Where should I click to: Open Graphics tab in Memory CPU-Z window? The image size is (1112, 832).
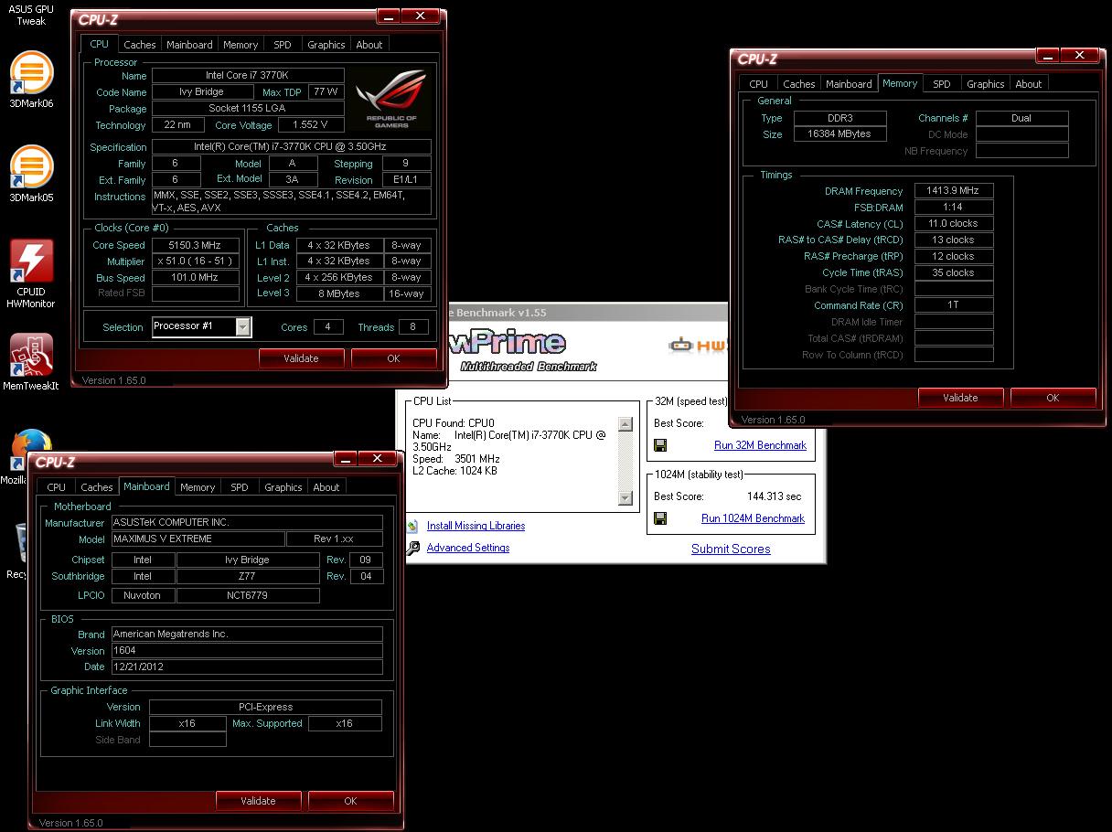pos(986,84)
